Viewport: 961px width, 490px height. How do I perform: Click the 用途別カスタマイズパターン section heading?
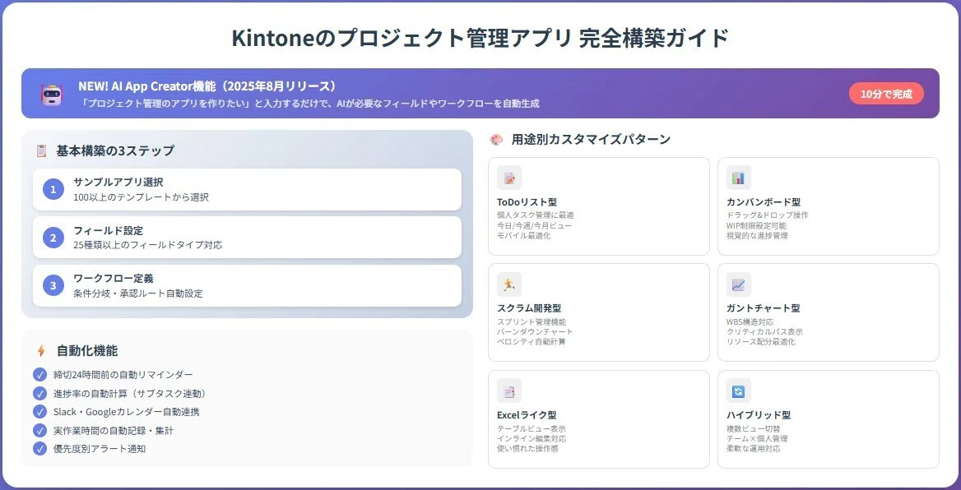[x=591, y=140]
